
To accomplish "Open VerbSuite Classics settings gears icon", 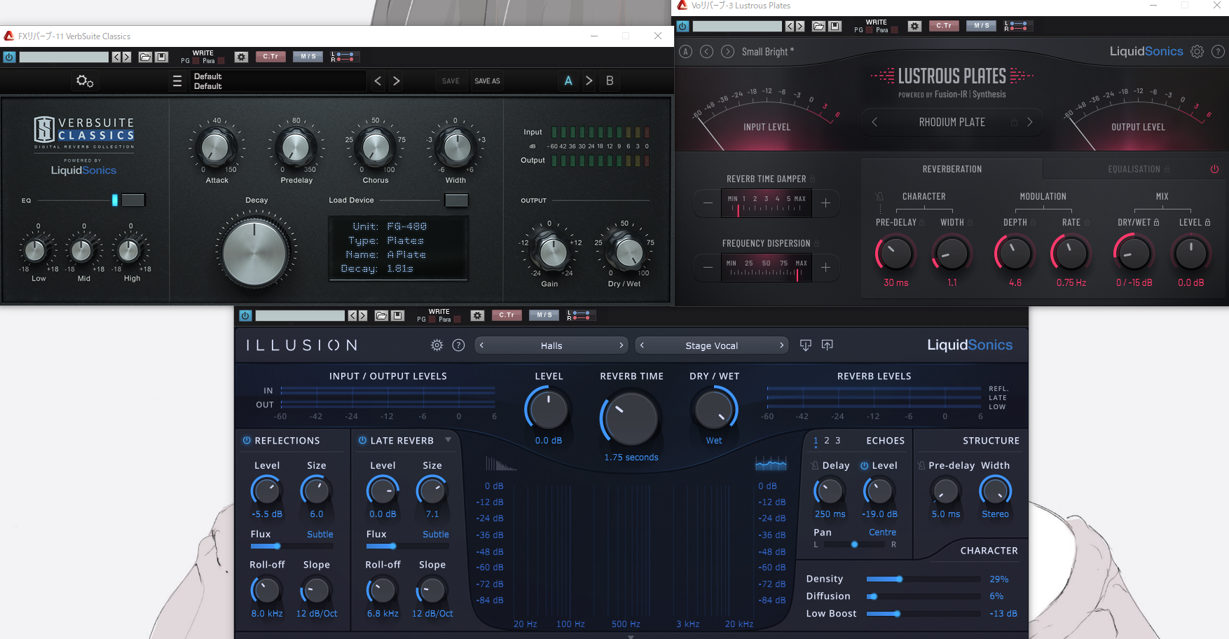I will tap(85, 81).
